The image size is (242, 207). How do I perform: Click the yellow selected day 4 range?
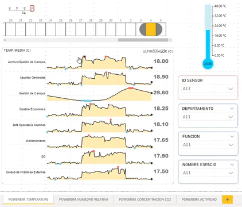(x=151, y=29)
